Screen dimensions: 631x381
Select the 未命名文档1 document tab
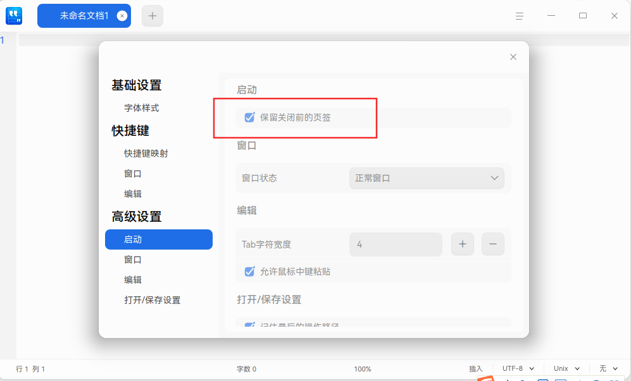pos(84,16)
